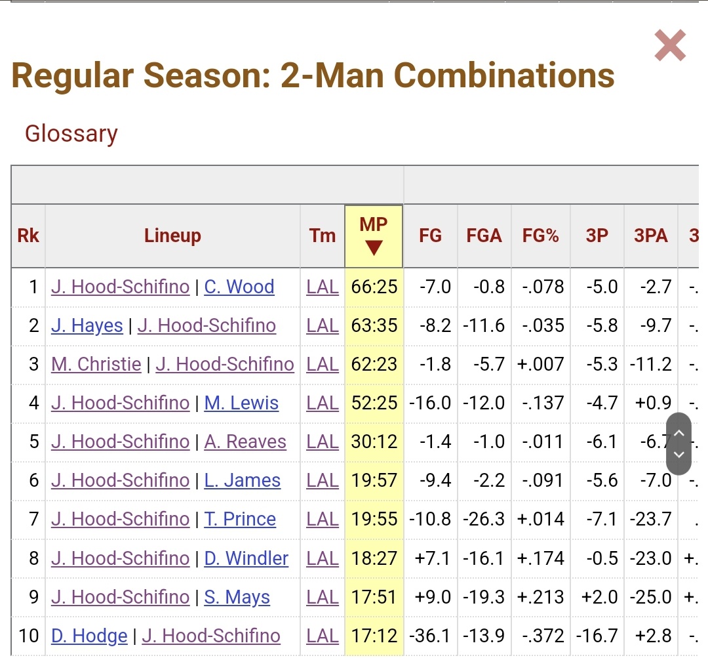This screenshot has height=660, width=708.
Task: Open M. Lewis player link
Action: click(x=241, y=403)
